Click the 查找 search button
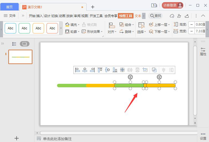 (x=156, y=16)
